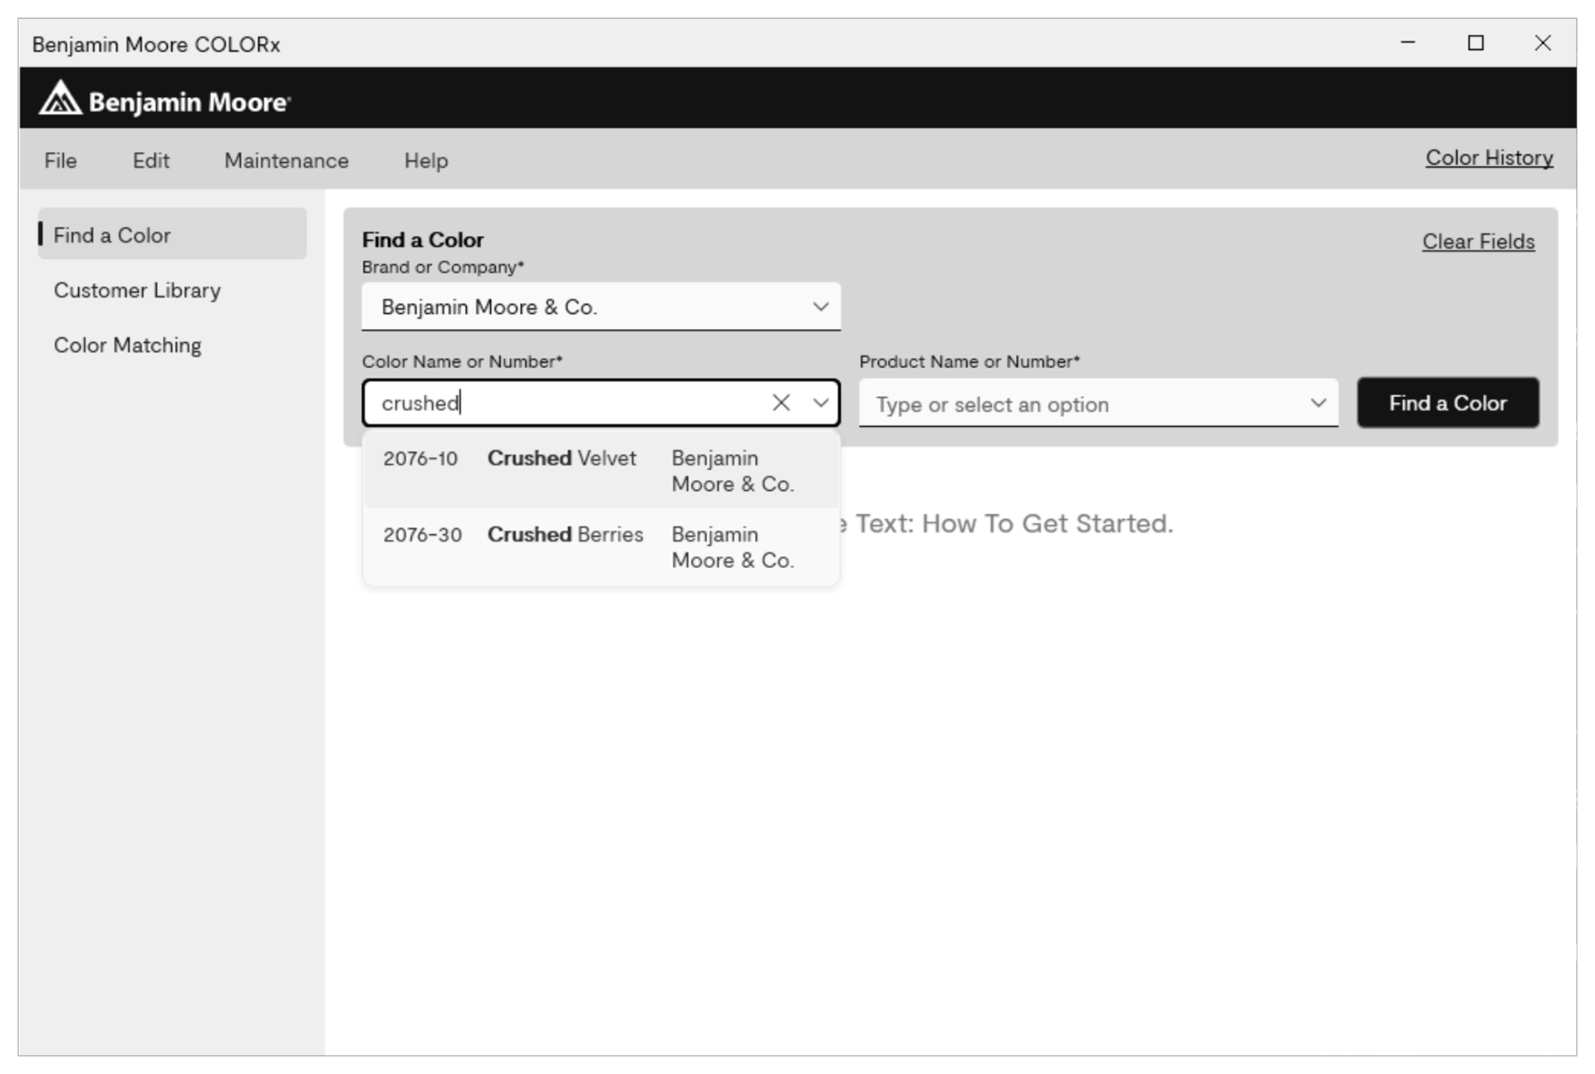Click the Benjamin Moore triangle logo
1595x1074 pixels.
point(60,99)
